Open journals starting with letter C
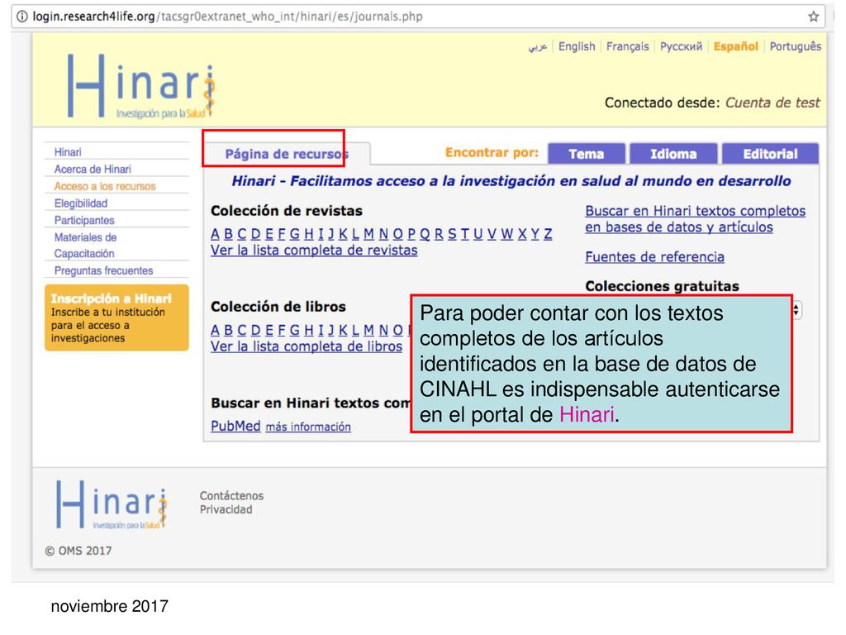Viewport: 846px width, 635px height. pos(242,234)
